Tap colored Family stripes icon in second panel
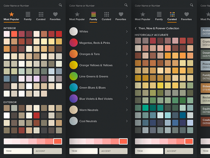 (x=94, y=14)
